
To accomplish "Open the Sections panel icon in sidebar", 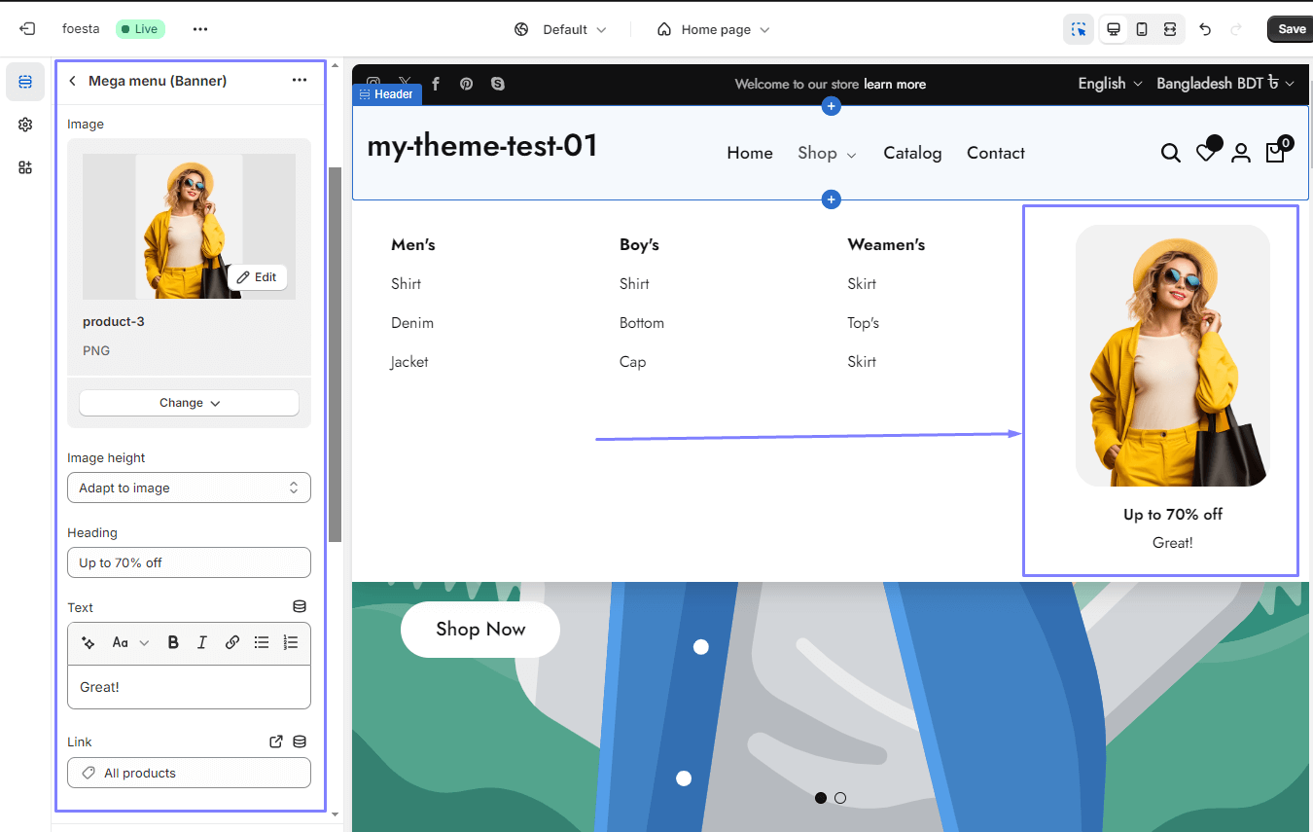I will point(25,82).
